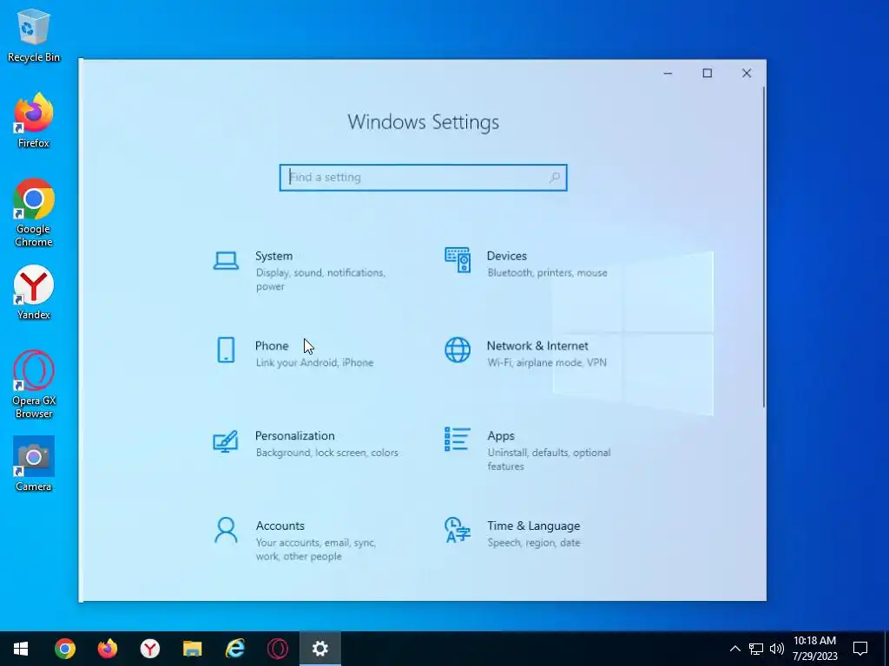Screen dimensions: 889x666
Task: Launch Internet Explorer from the taskbar
Action: click(234, 649)
